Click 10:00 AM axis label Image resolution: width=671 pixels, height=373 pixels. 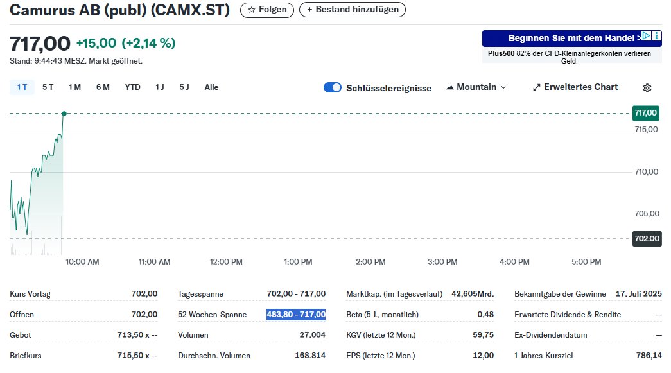(x=82, y=262)
